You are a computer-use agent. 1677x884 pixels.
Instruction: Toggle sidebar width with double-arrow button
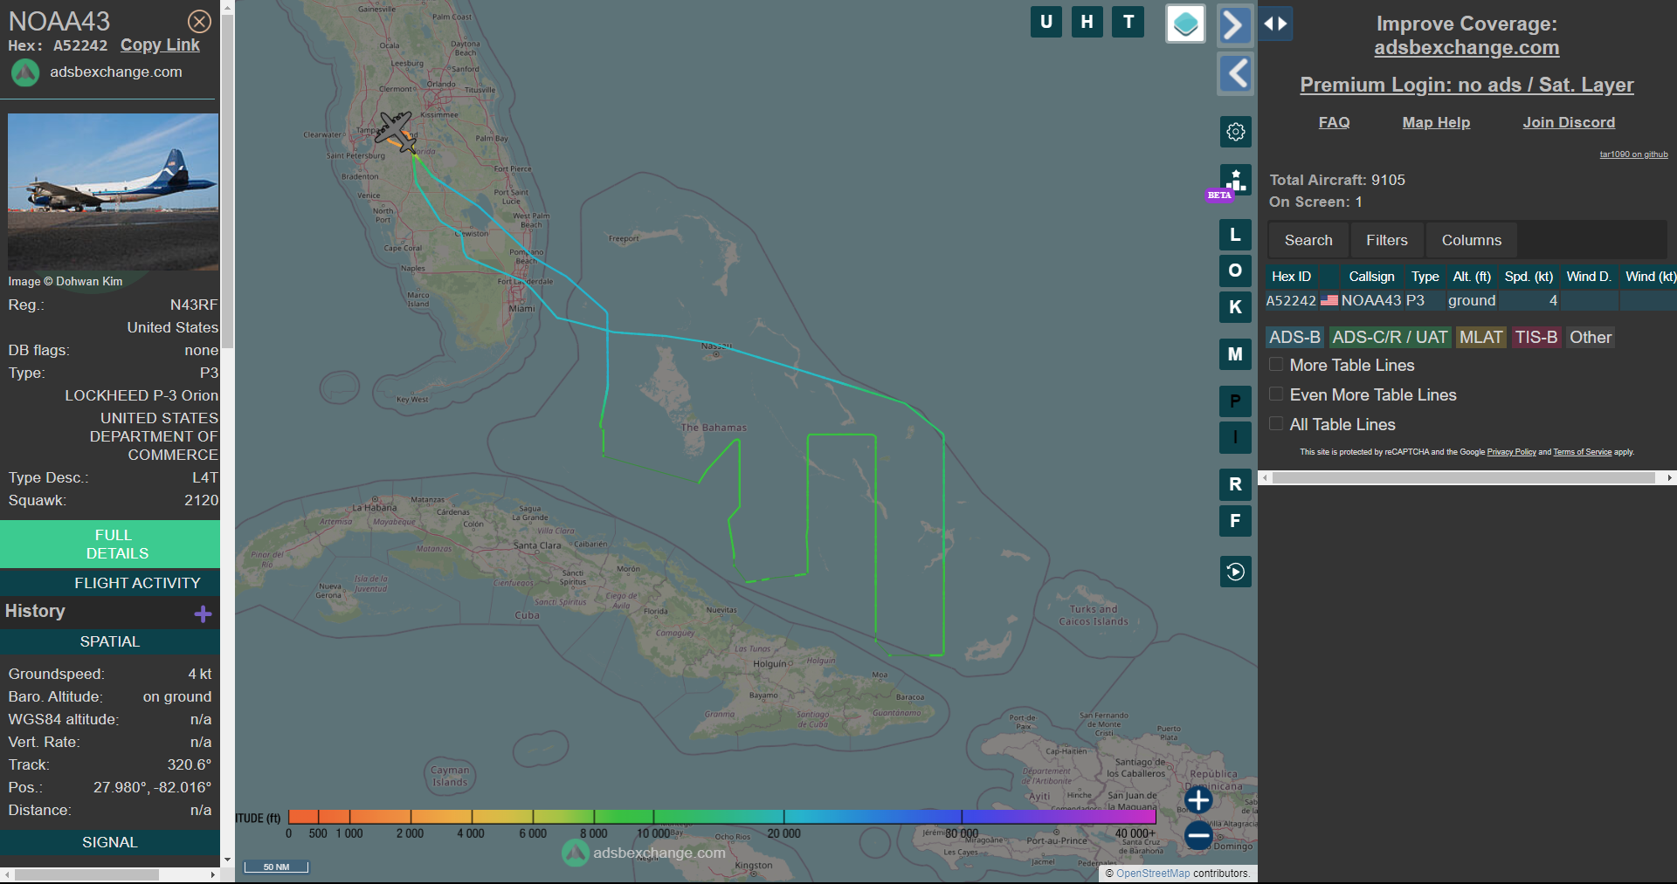click(1275, 24)
